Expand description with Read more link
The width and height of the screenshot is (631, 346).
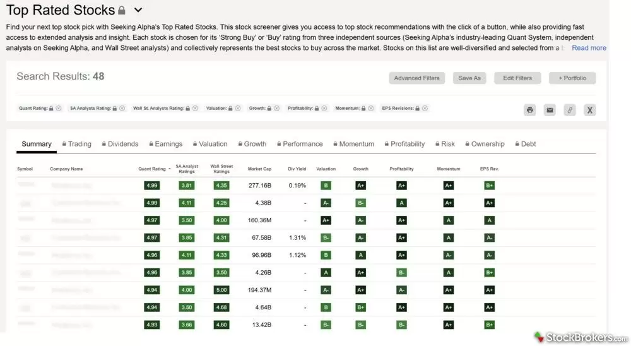pyautogui.click(x=589, y=48)
